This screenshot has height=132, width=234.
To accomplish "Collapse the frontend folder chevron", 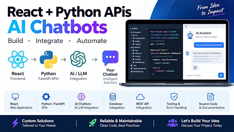I will (x=130, y=32).
